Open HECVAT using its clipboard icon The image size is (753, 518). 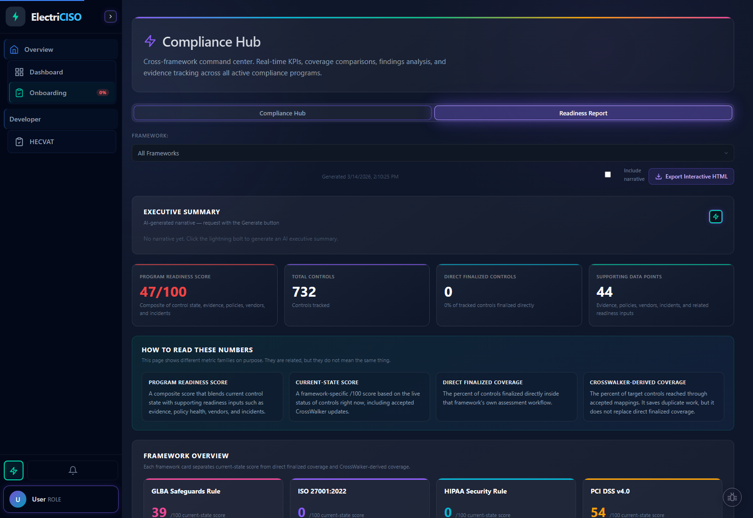(x=19, y=141)
